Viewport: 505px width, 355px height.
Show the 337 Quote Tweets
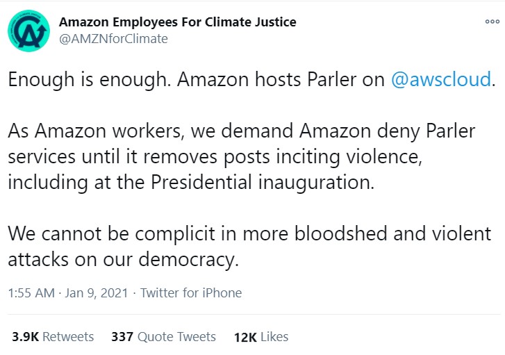click(x=163, y=337)
